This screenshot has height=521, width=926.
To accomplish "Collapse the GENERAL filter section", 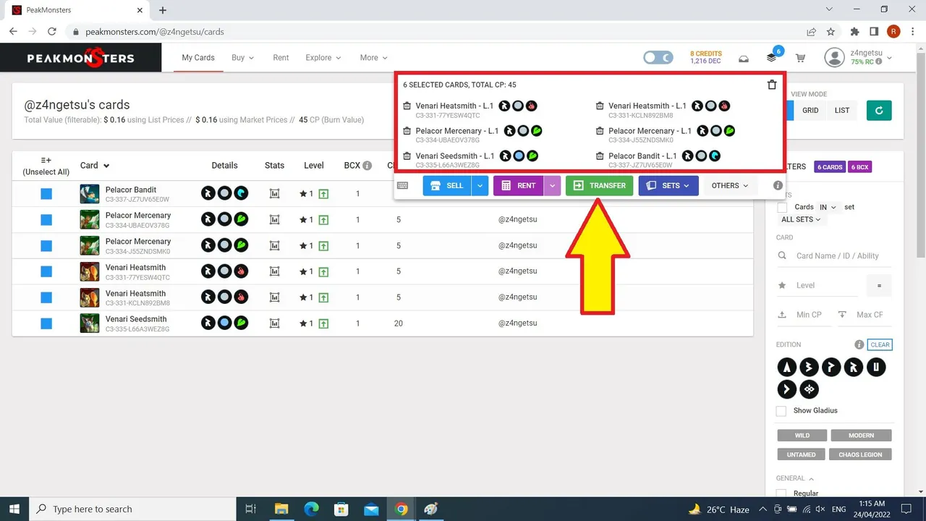I will coord(794,478).
